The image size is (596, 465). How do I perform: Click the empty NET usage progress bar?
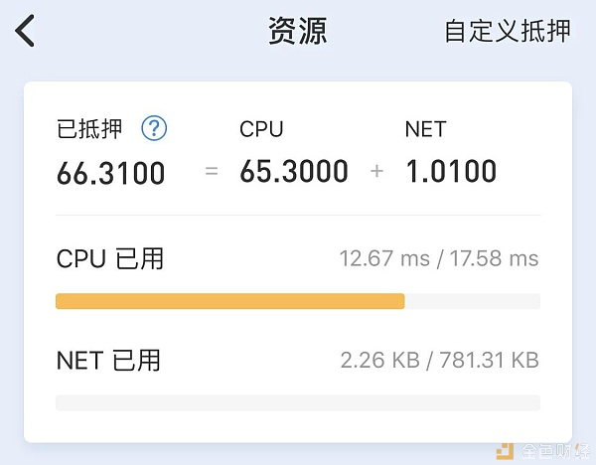pyautogui.click(x=298, y=403)
